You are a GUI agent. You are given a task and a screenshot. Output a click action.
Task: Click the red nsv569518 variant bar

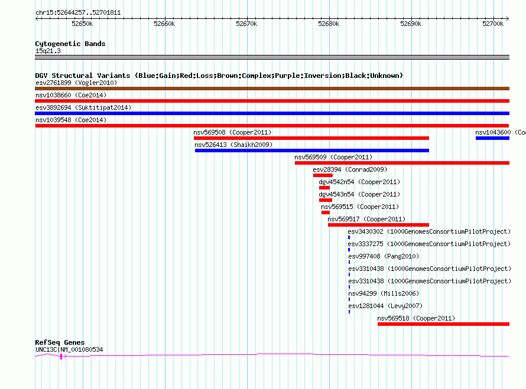click(x=443, y=324)
